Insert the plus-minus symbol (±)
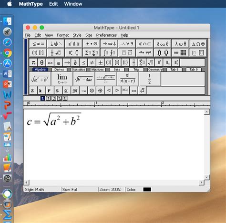Image resolution: width=226 pixels, height=223 pixels. pyautogui.click(x=100, y=62)
